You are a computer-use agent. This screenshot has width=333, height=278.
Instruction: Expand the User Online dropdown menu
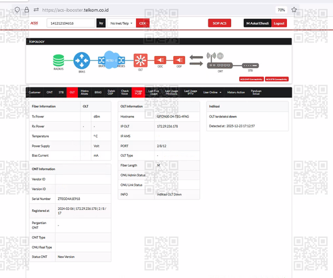click(212, 92)
